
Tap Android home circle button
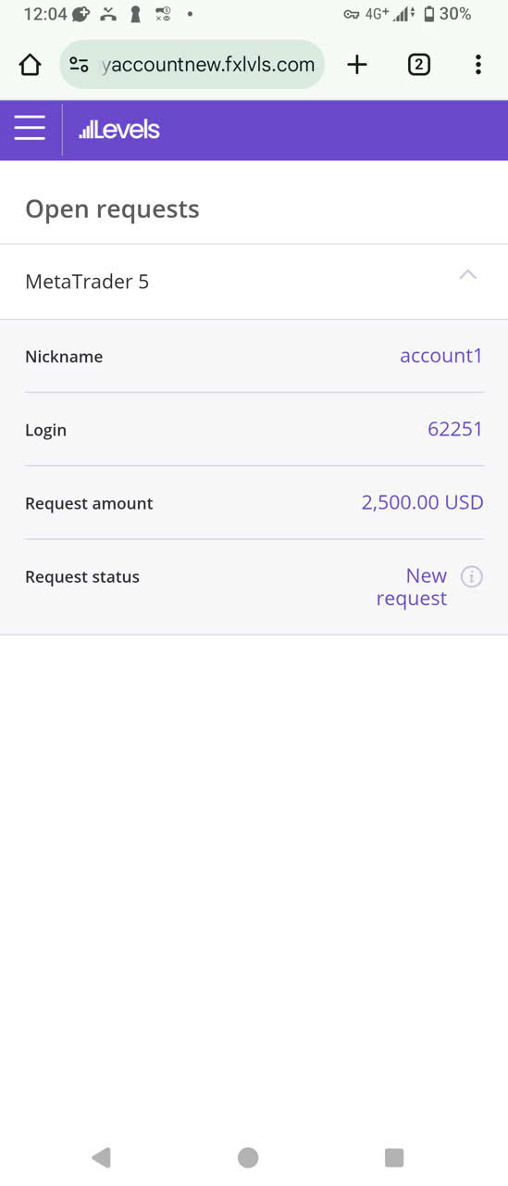pos(248,1157)
